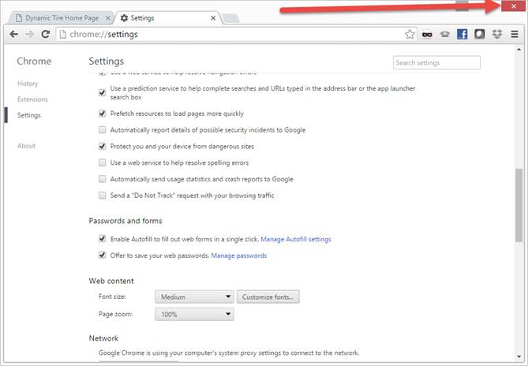Click the back navigation arrow

coord(13,34)
